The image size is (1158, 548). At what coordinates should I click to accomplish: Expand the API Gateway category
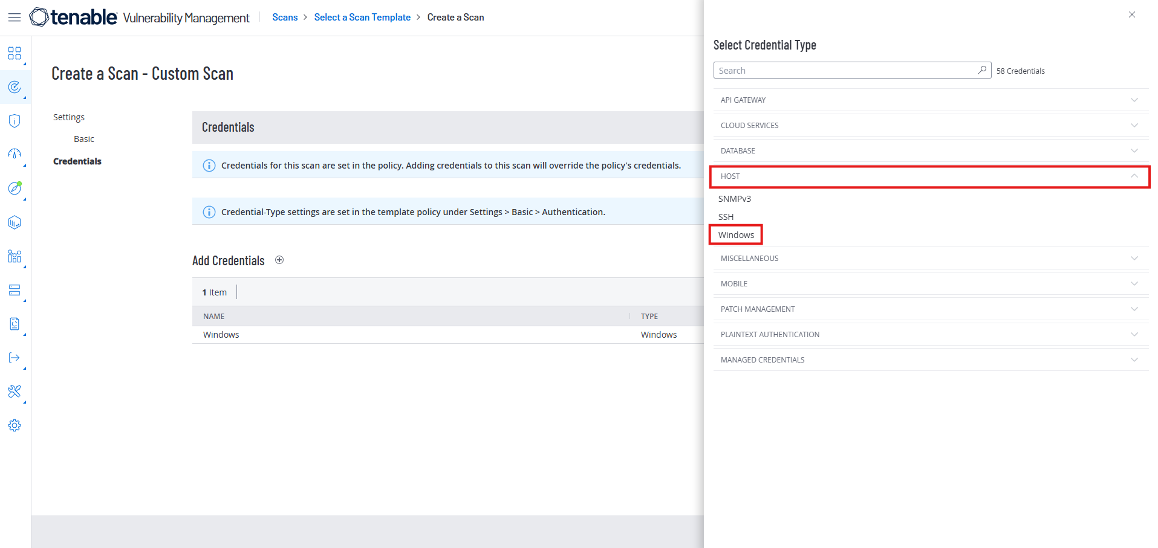tap(930, 100)
